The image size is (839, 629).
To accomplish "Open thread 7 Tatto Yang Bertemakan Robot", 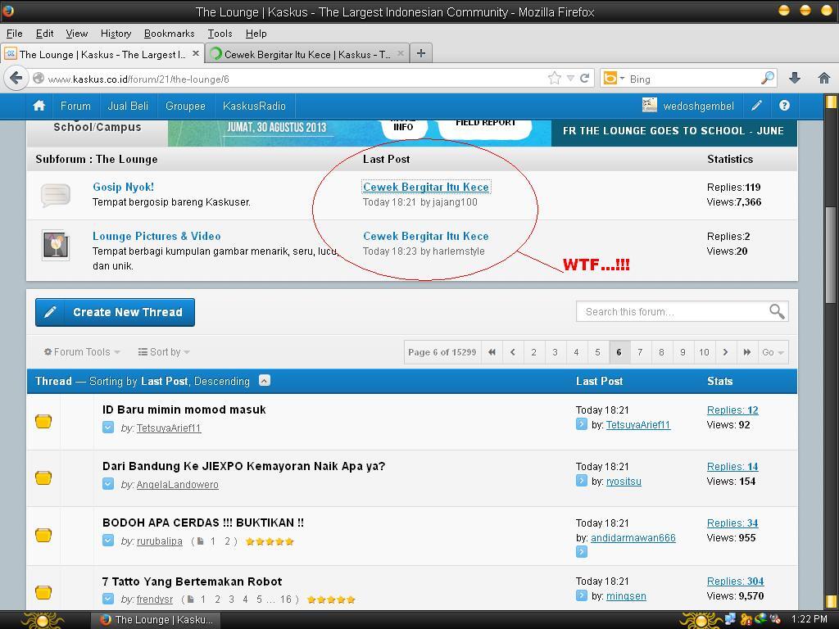I will [192, 581].
